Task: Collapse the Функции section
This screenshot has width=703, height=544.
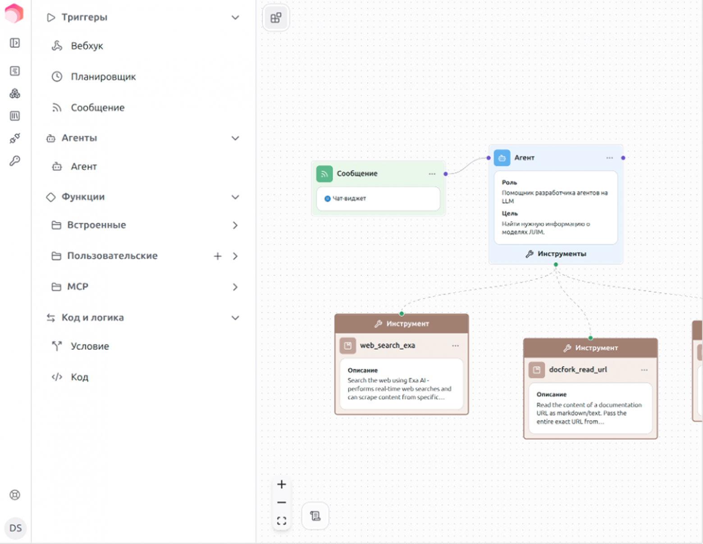Action: pos(235,197)
